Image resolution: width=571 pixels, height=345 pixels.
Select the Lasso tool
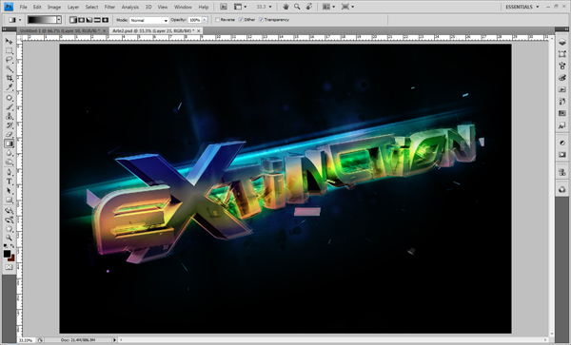[x=9, y=60]
